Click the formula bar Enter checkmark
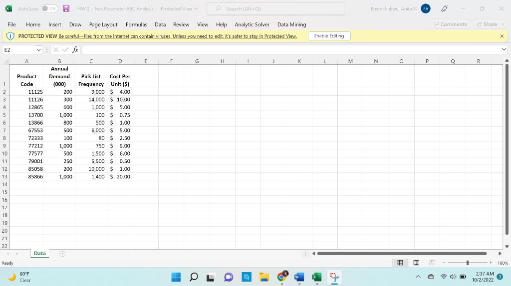Image resolution: width=511 pixels, height=286 pixels. [x=65, y=49]
